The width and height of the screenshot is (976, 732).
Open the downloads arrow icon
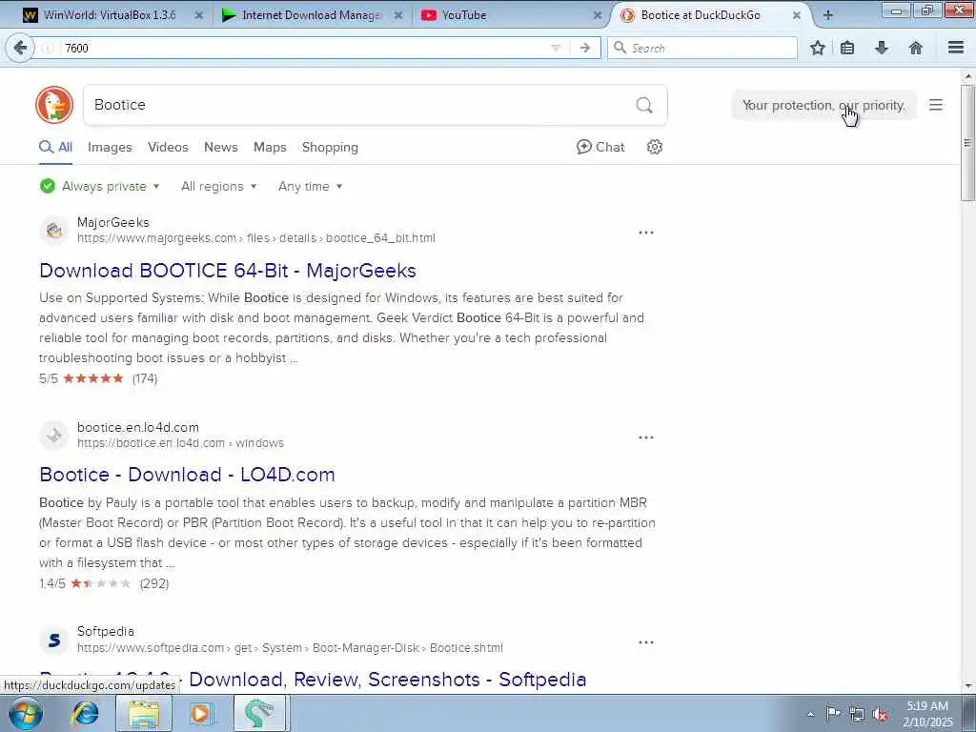882,48
